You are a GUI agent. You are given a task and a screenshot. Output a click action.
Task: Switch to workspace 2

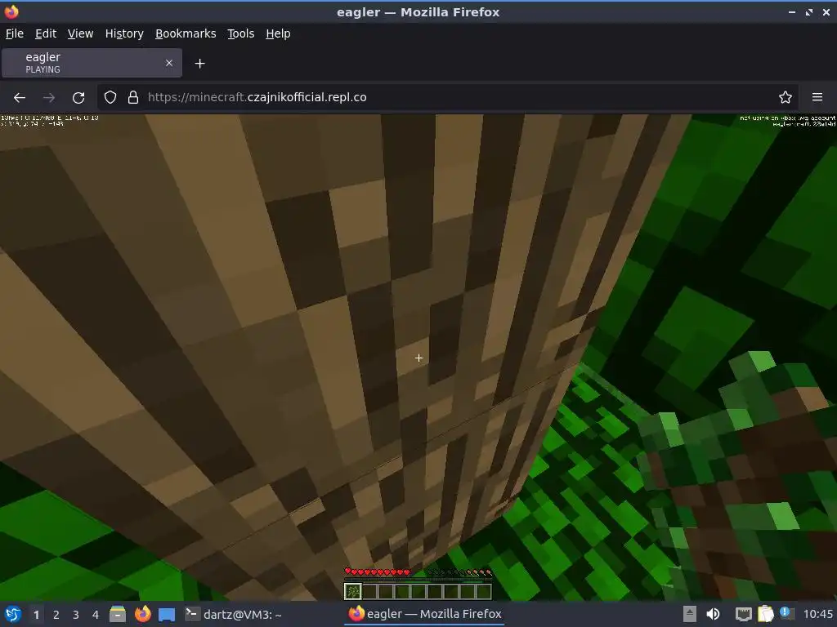pyautogui.click(x=56, y=615)
